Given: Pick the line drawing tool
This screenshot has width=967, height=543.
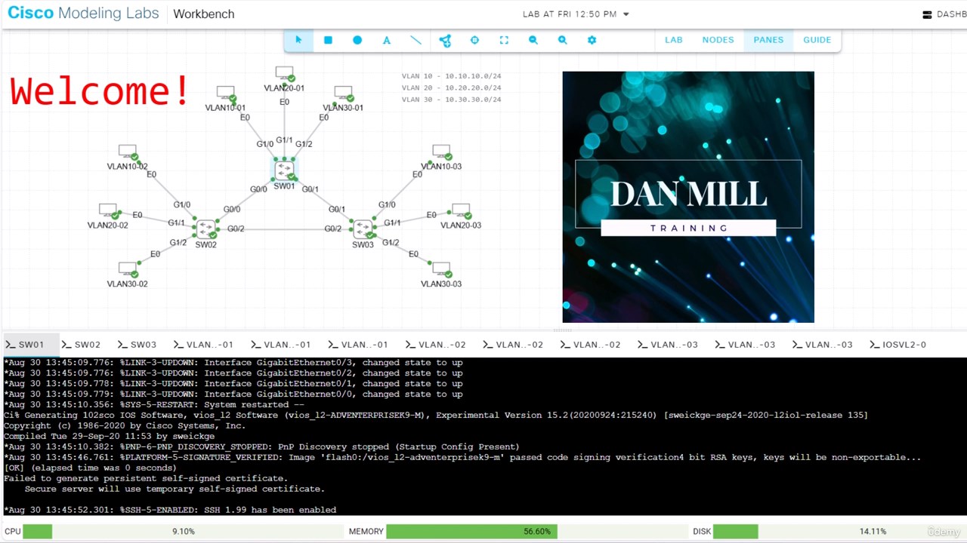Looking at the screenshot, I should [416, 40].
